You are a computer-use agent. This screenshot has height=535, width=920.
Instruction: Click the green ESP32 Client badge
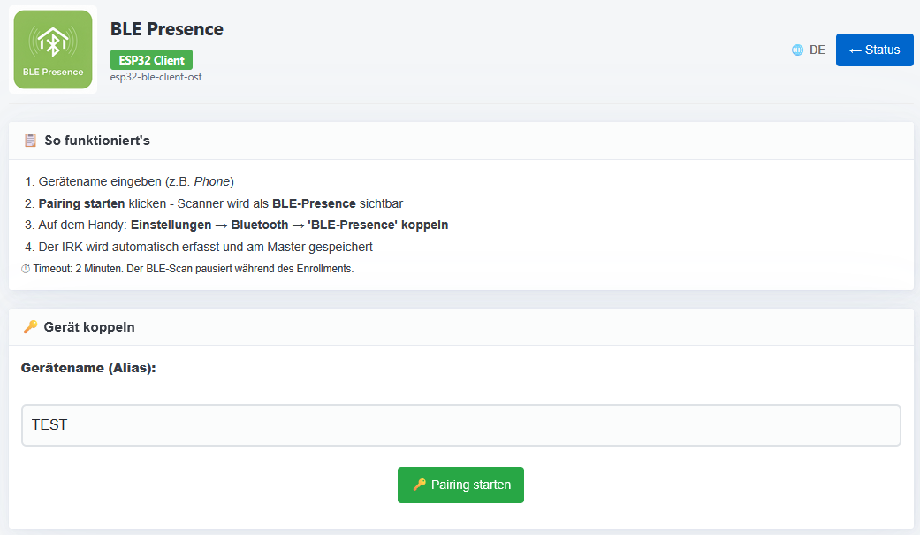[151, 60]
